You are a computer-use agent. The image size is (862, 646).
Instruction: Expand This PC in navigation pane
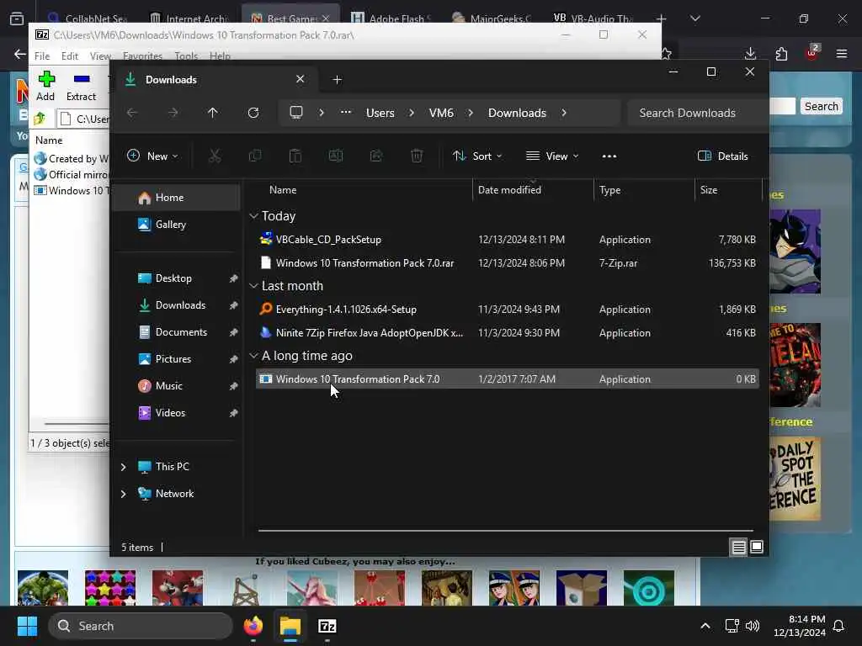(123, 466)
